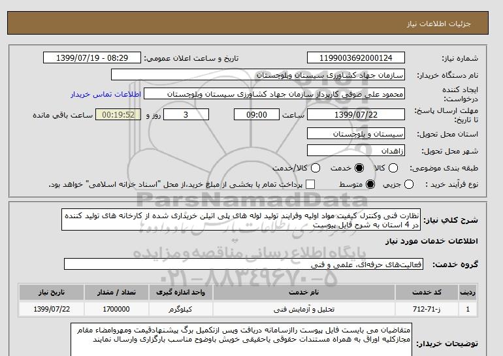Click the شرح کلی نیاز label
The width and height of the screenshot is (503, 356).
point(451,220)
